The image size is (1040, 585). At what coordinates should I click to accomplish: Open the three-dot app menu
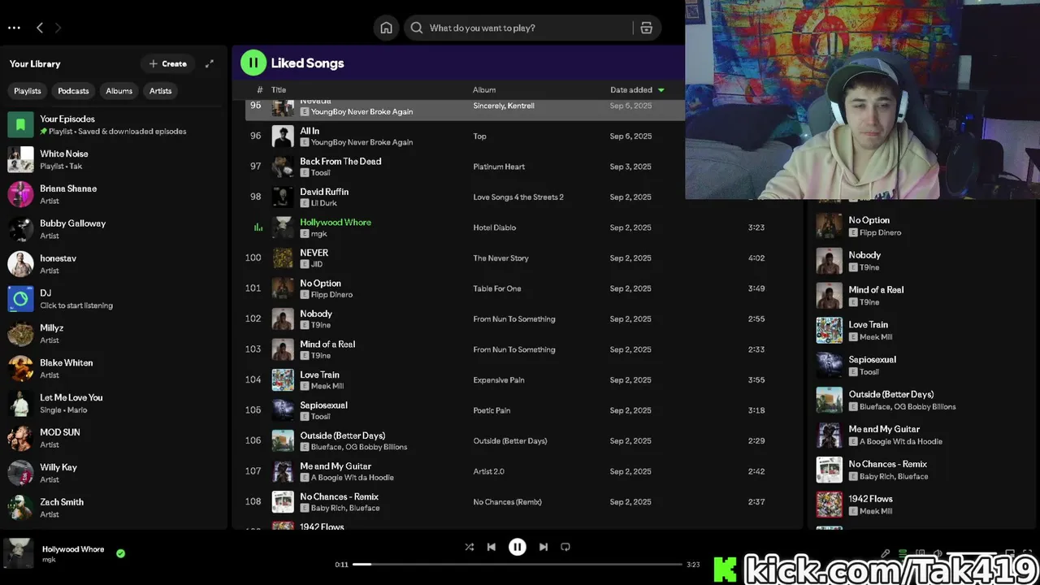(14, 28)
